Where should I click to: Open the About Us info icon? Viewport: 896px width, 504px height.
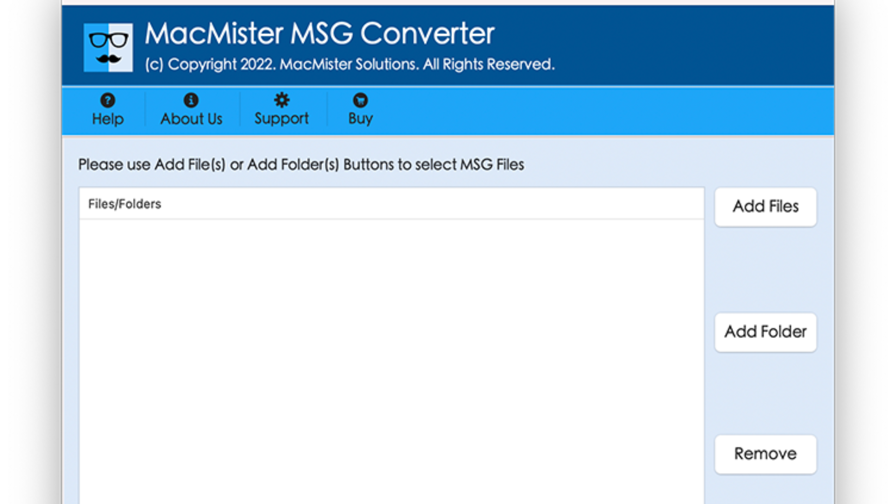pos(191,100)
